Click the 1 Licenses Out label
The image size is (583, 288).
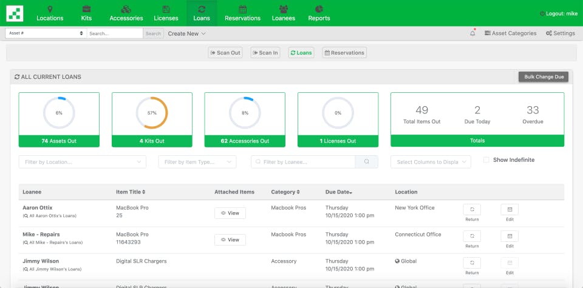click(338, 141)
